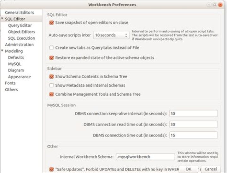Collapse the SQL Editor tree arrow
The image size is (227, 173).
(2, 18)
